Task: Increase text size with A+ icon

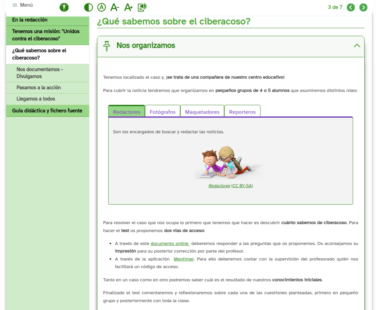Action: (129, 8)
